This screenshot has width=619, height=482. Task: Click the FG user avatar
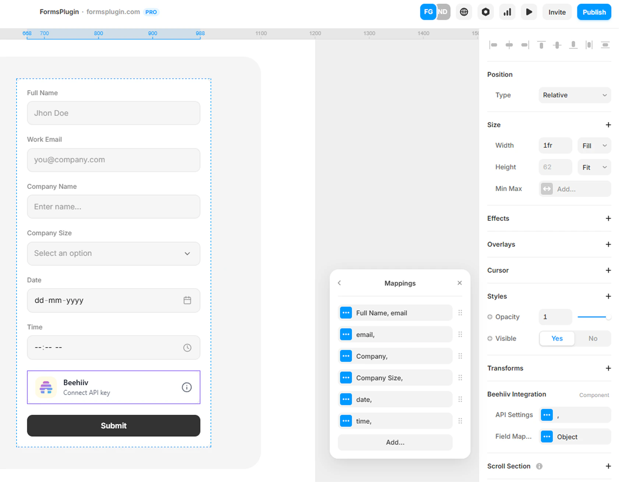click(428, 12)
